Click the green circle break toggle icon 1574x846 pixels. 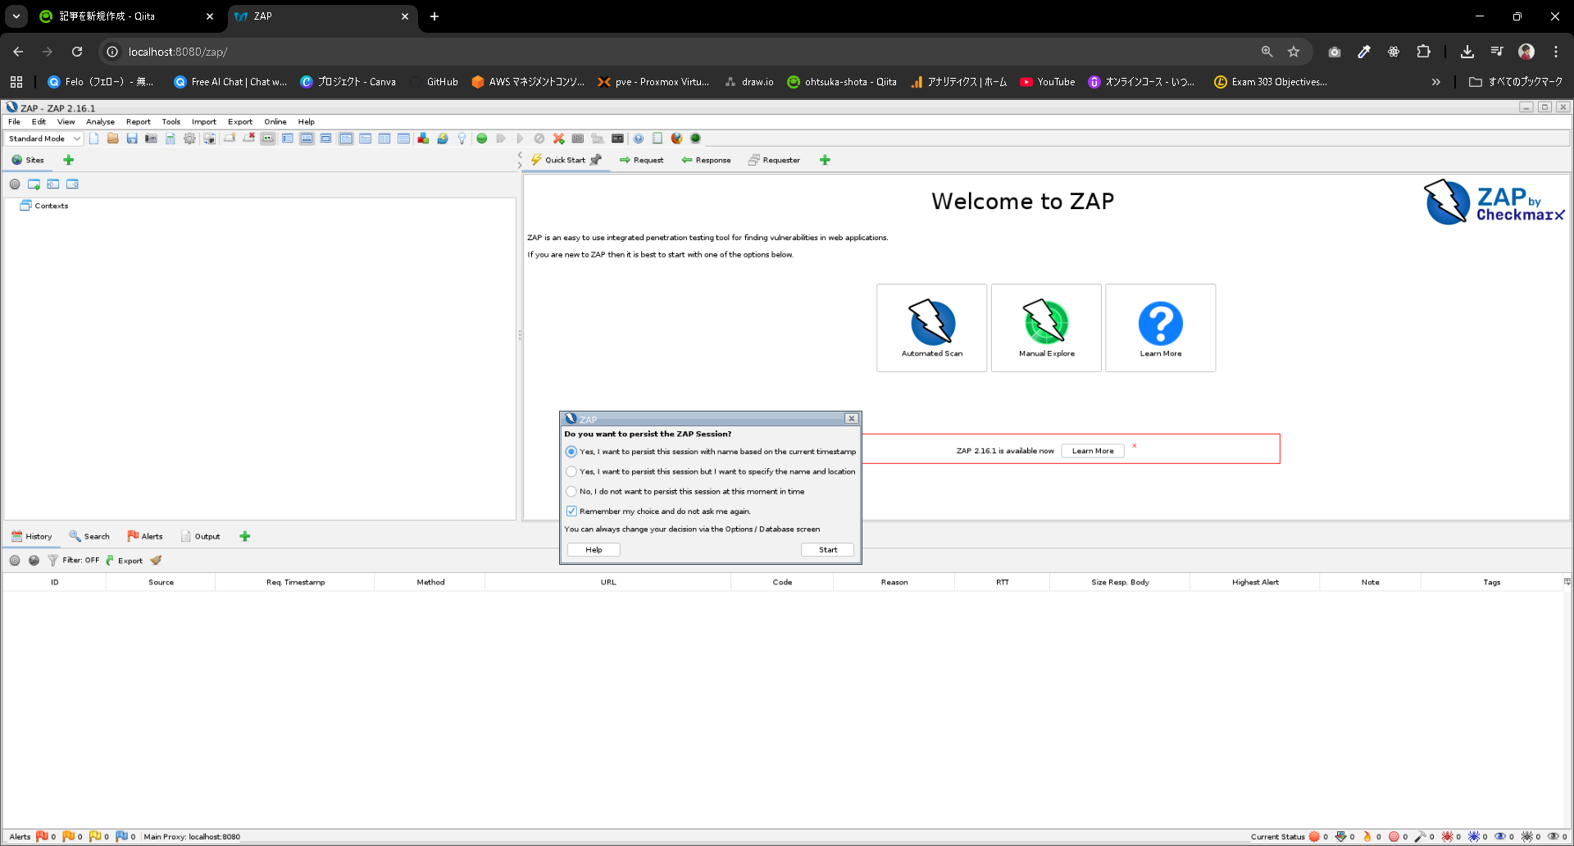pyautogui.click(x=482, y=139)
